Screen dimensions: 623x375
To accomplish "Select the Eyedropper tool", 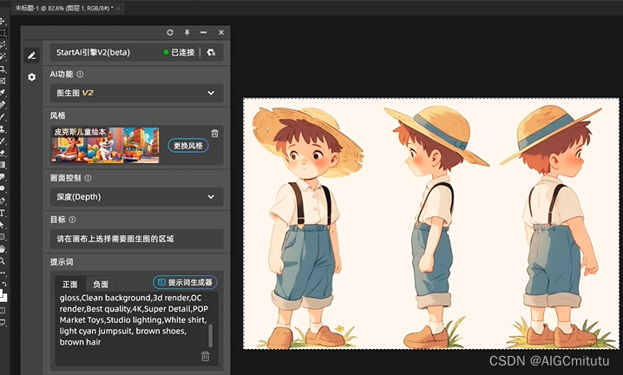I will pos(3,93).
